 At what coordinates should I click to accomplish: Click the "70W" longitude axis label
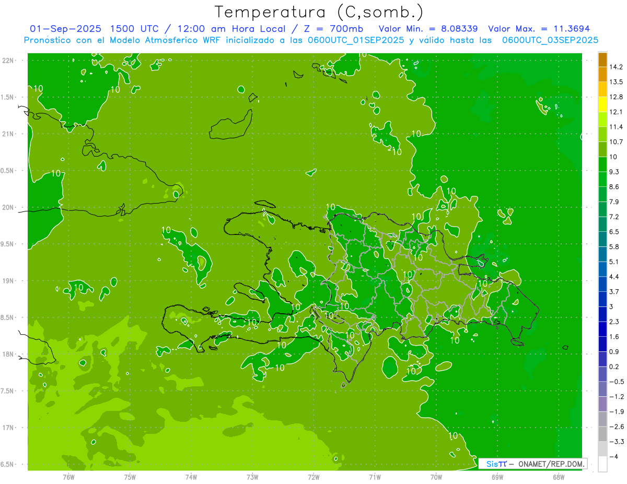[x=436, y=477]
